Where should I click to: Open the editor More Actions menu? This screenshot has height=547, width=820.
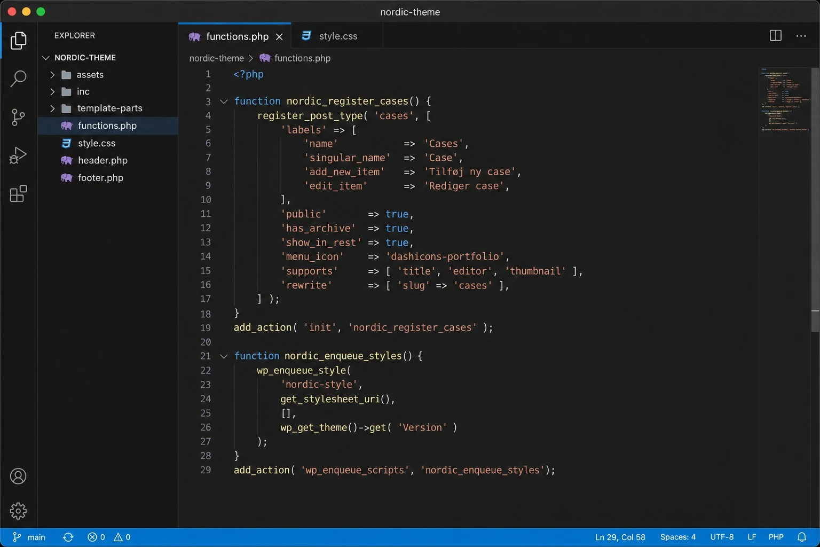[x=801, y=36]
